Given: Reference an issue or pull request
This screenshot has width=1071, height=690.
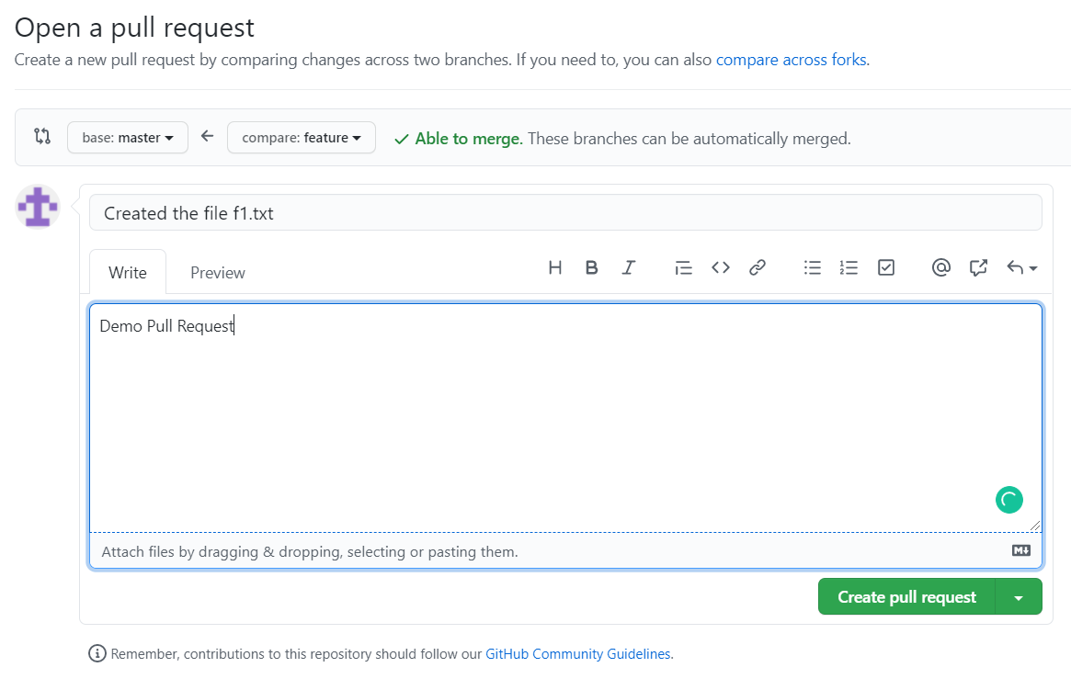Looking at the screenshot, I should tap(977, 267).
